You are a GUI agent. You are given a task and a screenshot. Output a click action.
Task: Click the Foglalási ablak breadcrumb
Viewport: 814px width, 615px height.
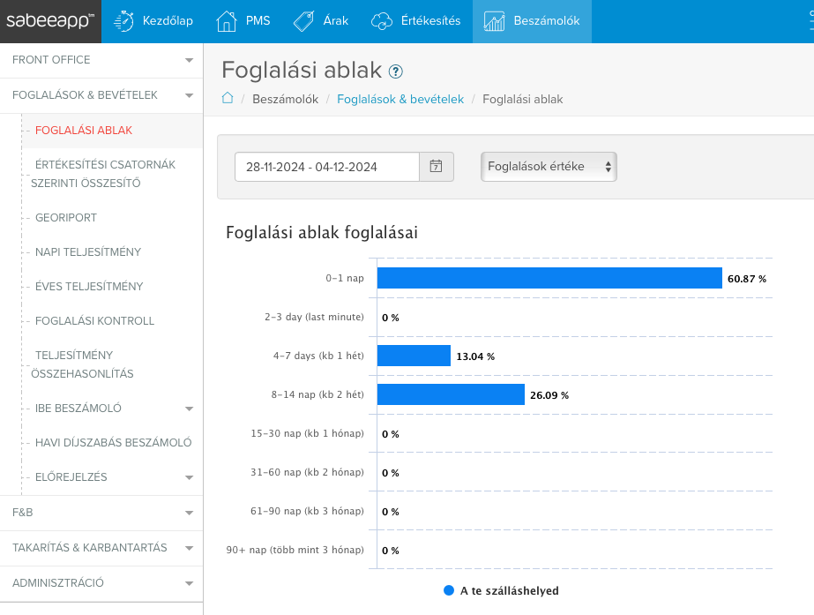coord(523,99)
